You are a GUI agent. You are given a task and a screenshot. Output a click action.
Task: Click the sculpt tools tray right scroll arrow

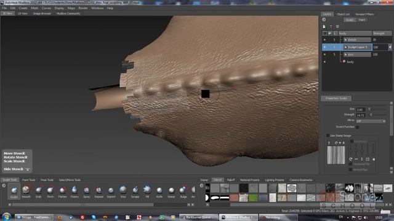click(193, 204)
